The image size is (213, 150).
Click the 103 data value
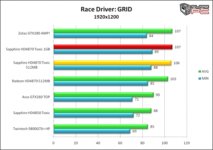coord(173,79)
